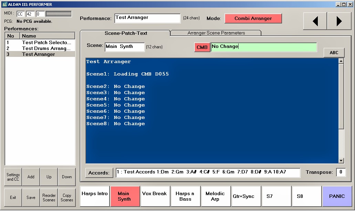Viewport: 355px width, 211px height.
Task: Select Melodic Arp scene
Action: pyautogui.click(x=216, y=196)
